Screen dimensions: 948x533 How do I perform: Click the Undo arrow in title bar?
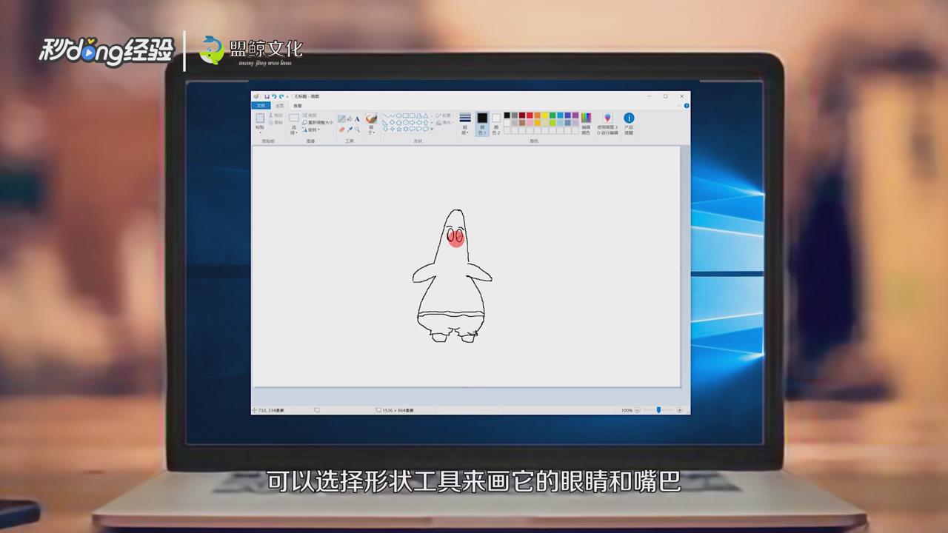274,96
